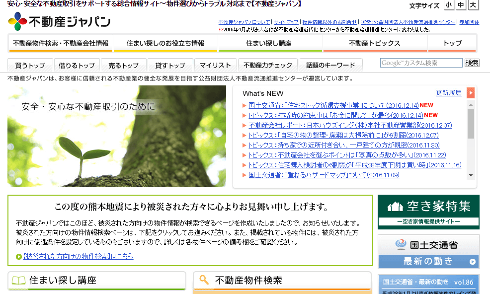The height and width of the screenshot is (294, 490).
Task: Open news 持ち家での近所付き合い
Action: 344,146
